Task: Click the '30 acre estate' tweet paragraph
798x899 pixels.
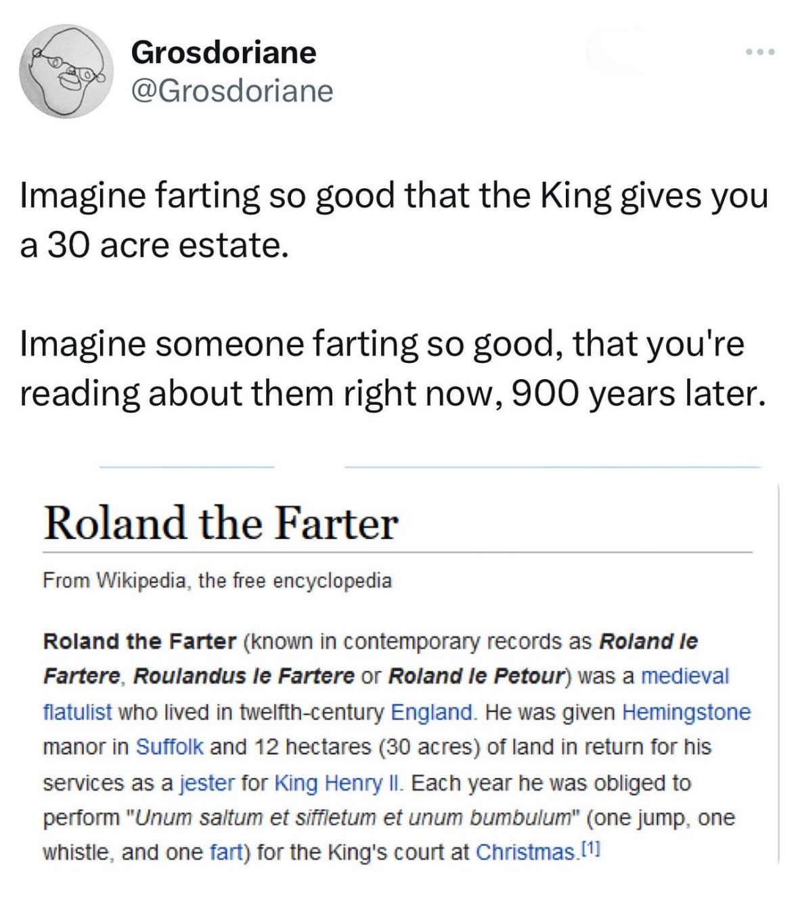Action: pos(394,220)
